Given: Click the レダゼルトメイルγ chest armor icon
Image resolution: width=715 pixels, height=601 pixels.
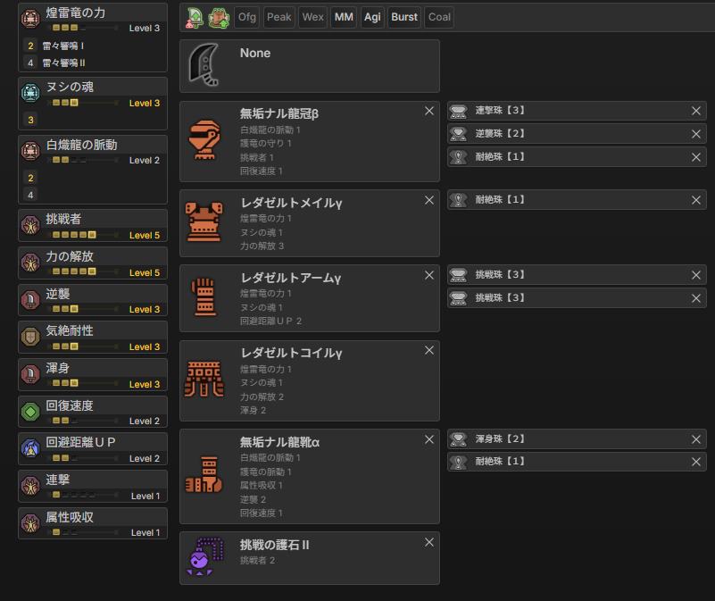Looking at the screenshot, I should (204, 222).
